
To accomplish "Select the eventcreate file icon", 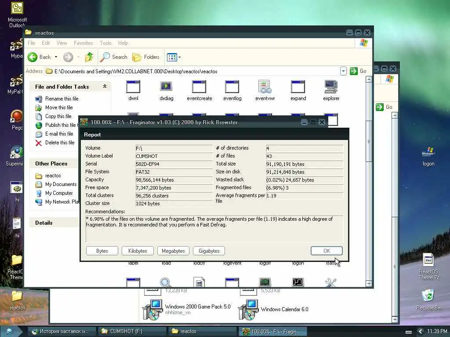I will coord(199,87).
